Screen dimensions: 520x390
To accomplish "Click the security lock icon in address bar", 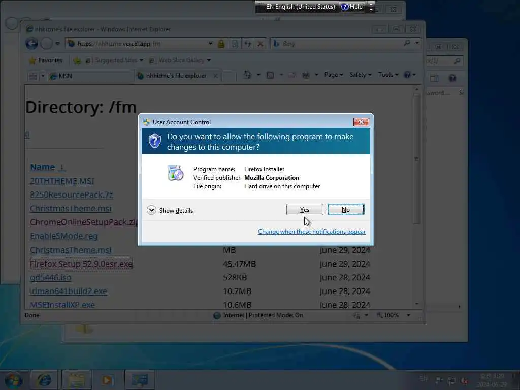I will 221,44.
